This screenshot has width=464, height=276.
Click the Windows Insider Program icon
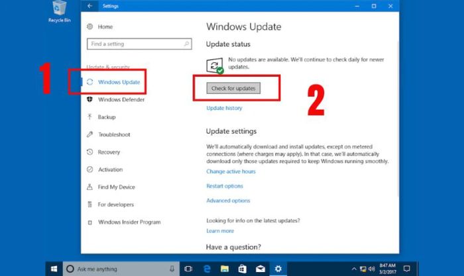point(90,222)
